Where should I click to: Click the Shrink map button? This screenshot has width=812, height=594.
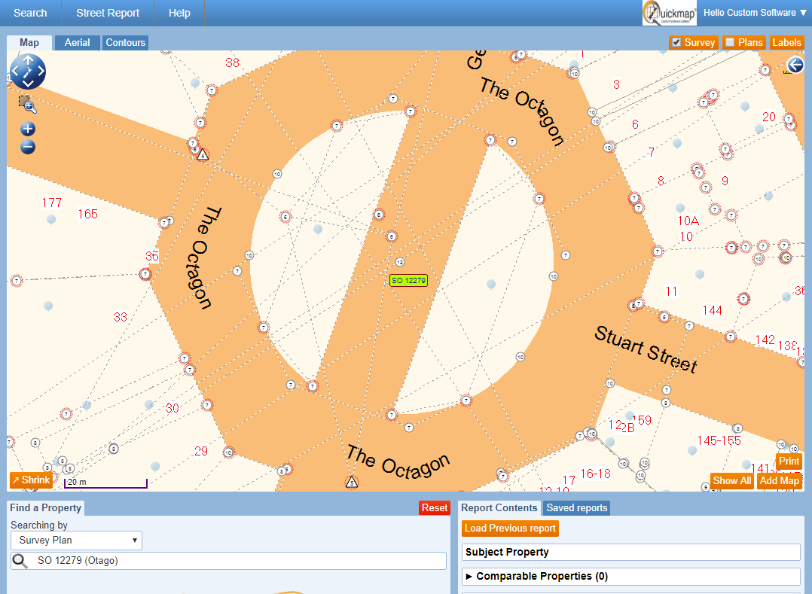point(31,480)
